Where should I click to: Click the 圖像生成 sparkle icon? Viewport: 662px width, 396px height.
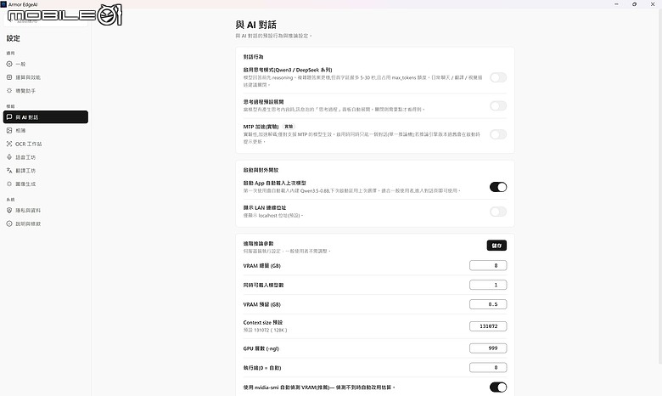tap(9, 184)
